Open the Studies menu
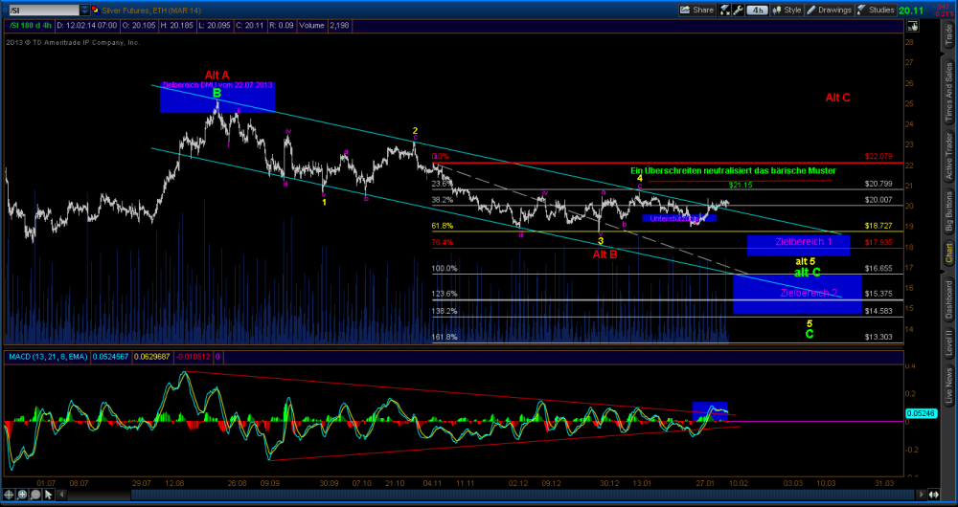 pyautogui.click(x=881, y=10)
